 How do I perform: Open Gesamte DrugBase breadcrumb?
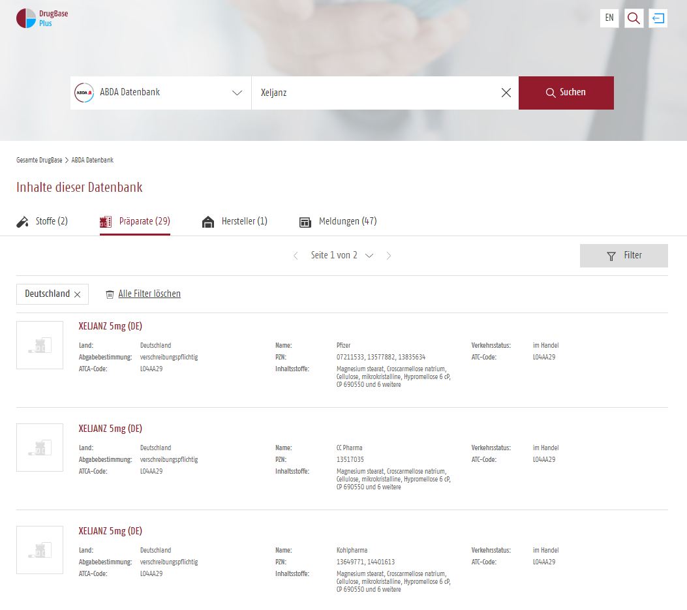[39, 160]
